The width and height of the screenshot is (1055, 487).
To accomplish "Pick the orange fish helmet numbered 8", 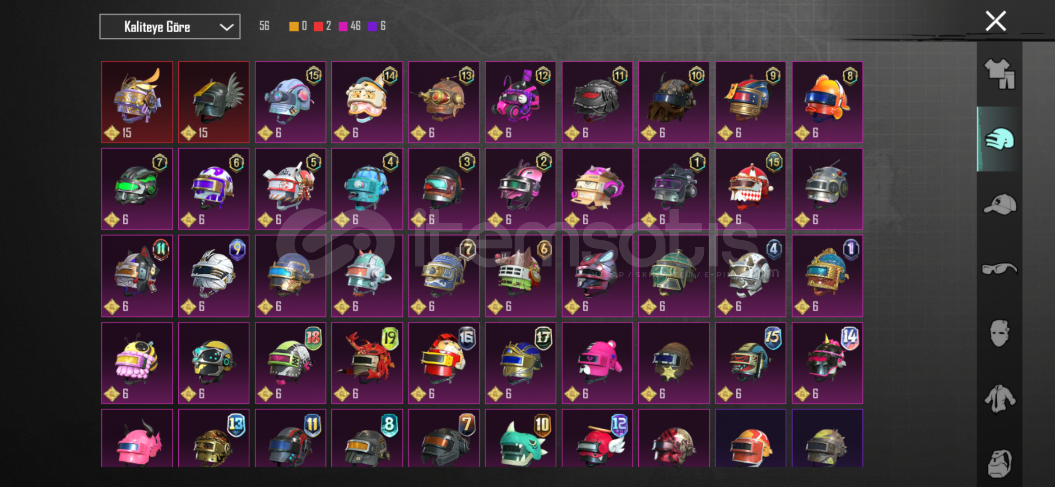I will [827, 102].
